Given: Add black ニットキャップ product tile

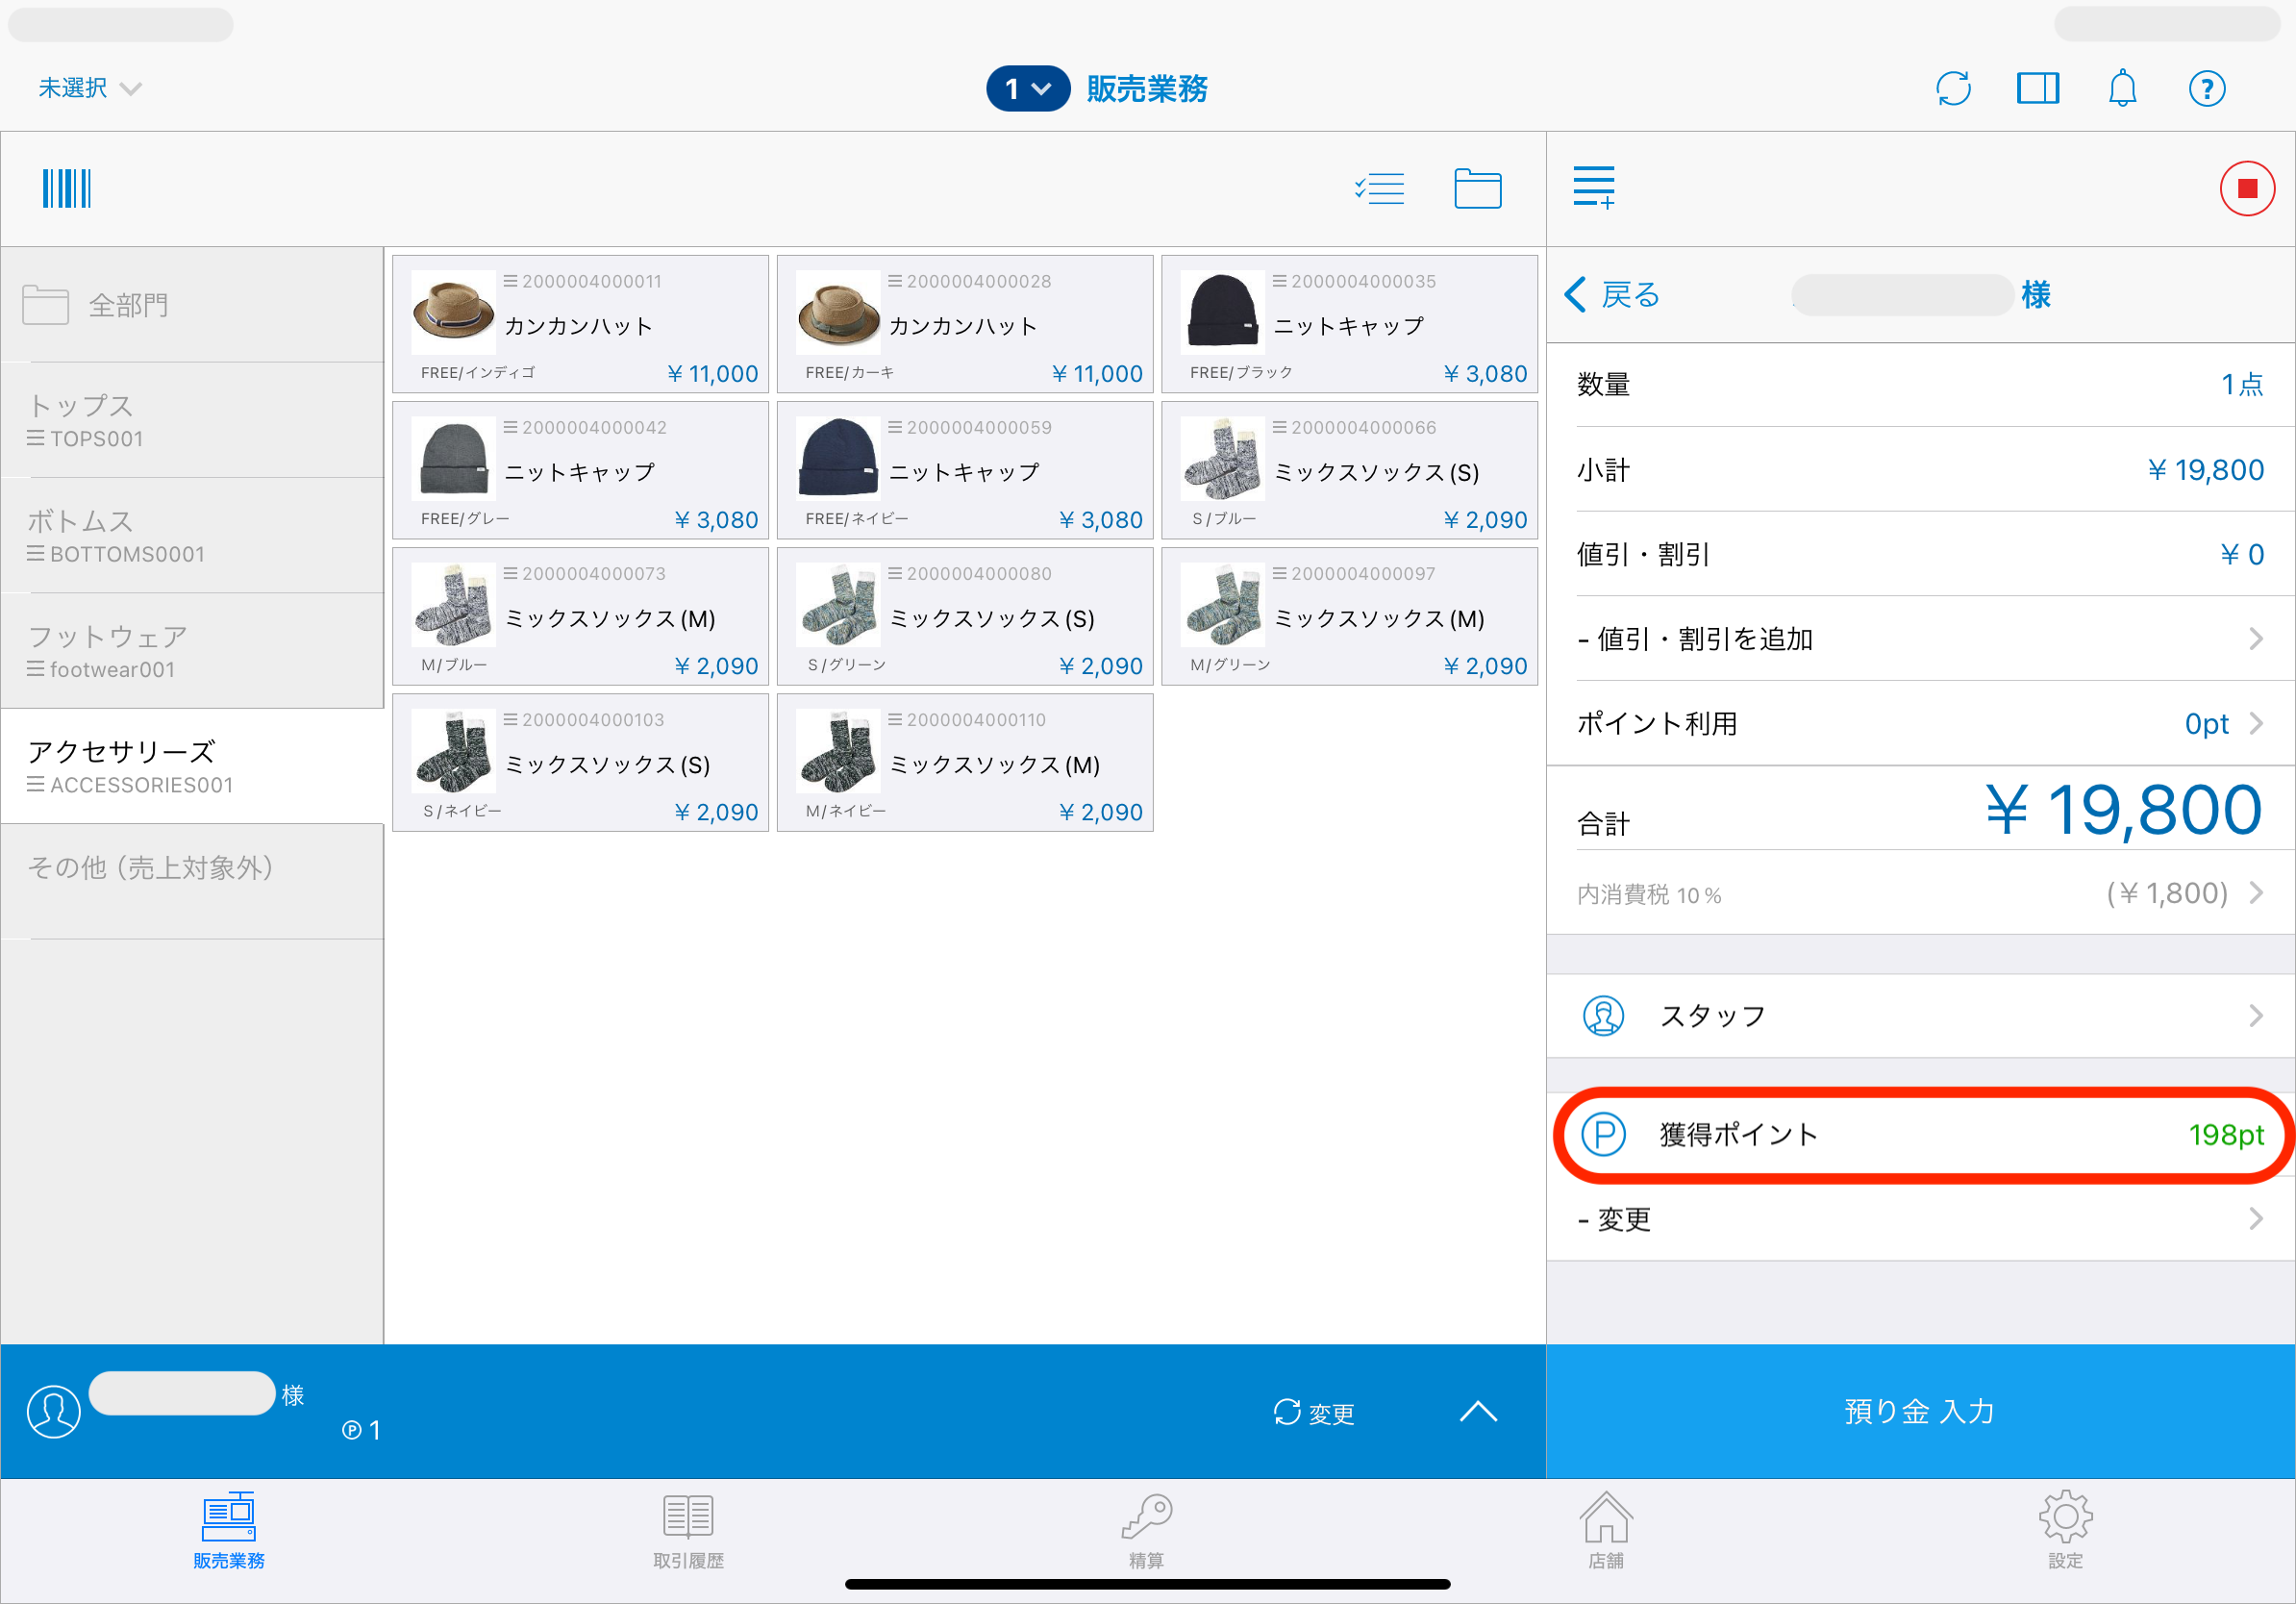Looking at the screenshot, I should 1349,325.
